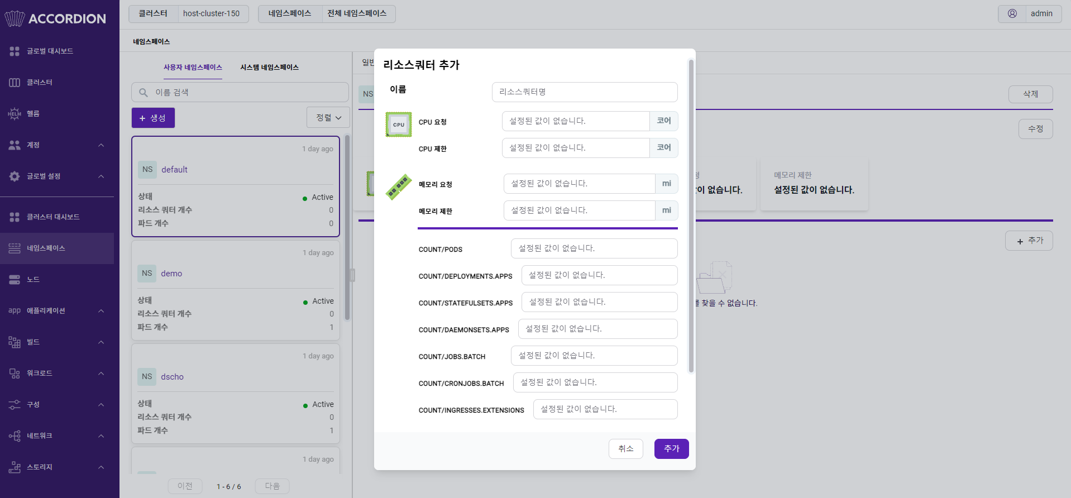Click the 구성 sliders icon
This screenshot has height=498, width=1071.
[x=15, y=405]
